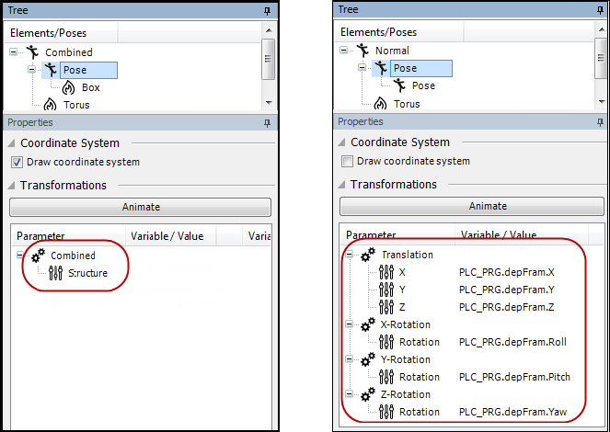Viewport: 610px width, 432px height.
Task: Enable the unchecked Draw coordinate system checkbox
Action: click(347, 162)
